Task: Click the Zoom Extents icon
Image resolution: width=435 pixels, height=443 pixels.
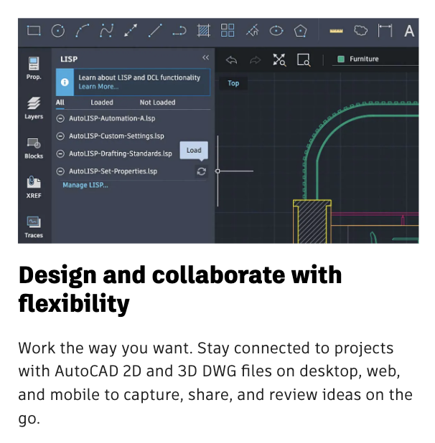Action: (x=279, y=59)
